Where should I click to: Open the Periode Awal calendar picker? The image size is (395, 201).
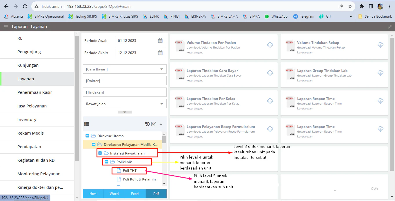pyautogui.click(x=160, y=40)
